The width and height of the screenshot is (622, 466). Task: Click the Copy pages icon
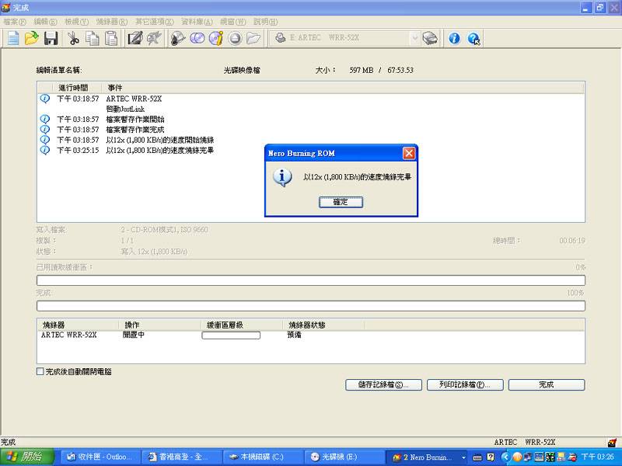coord(93,38)
